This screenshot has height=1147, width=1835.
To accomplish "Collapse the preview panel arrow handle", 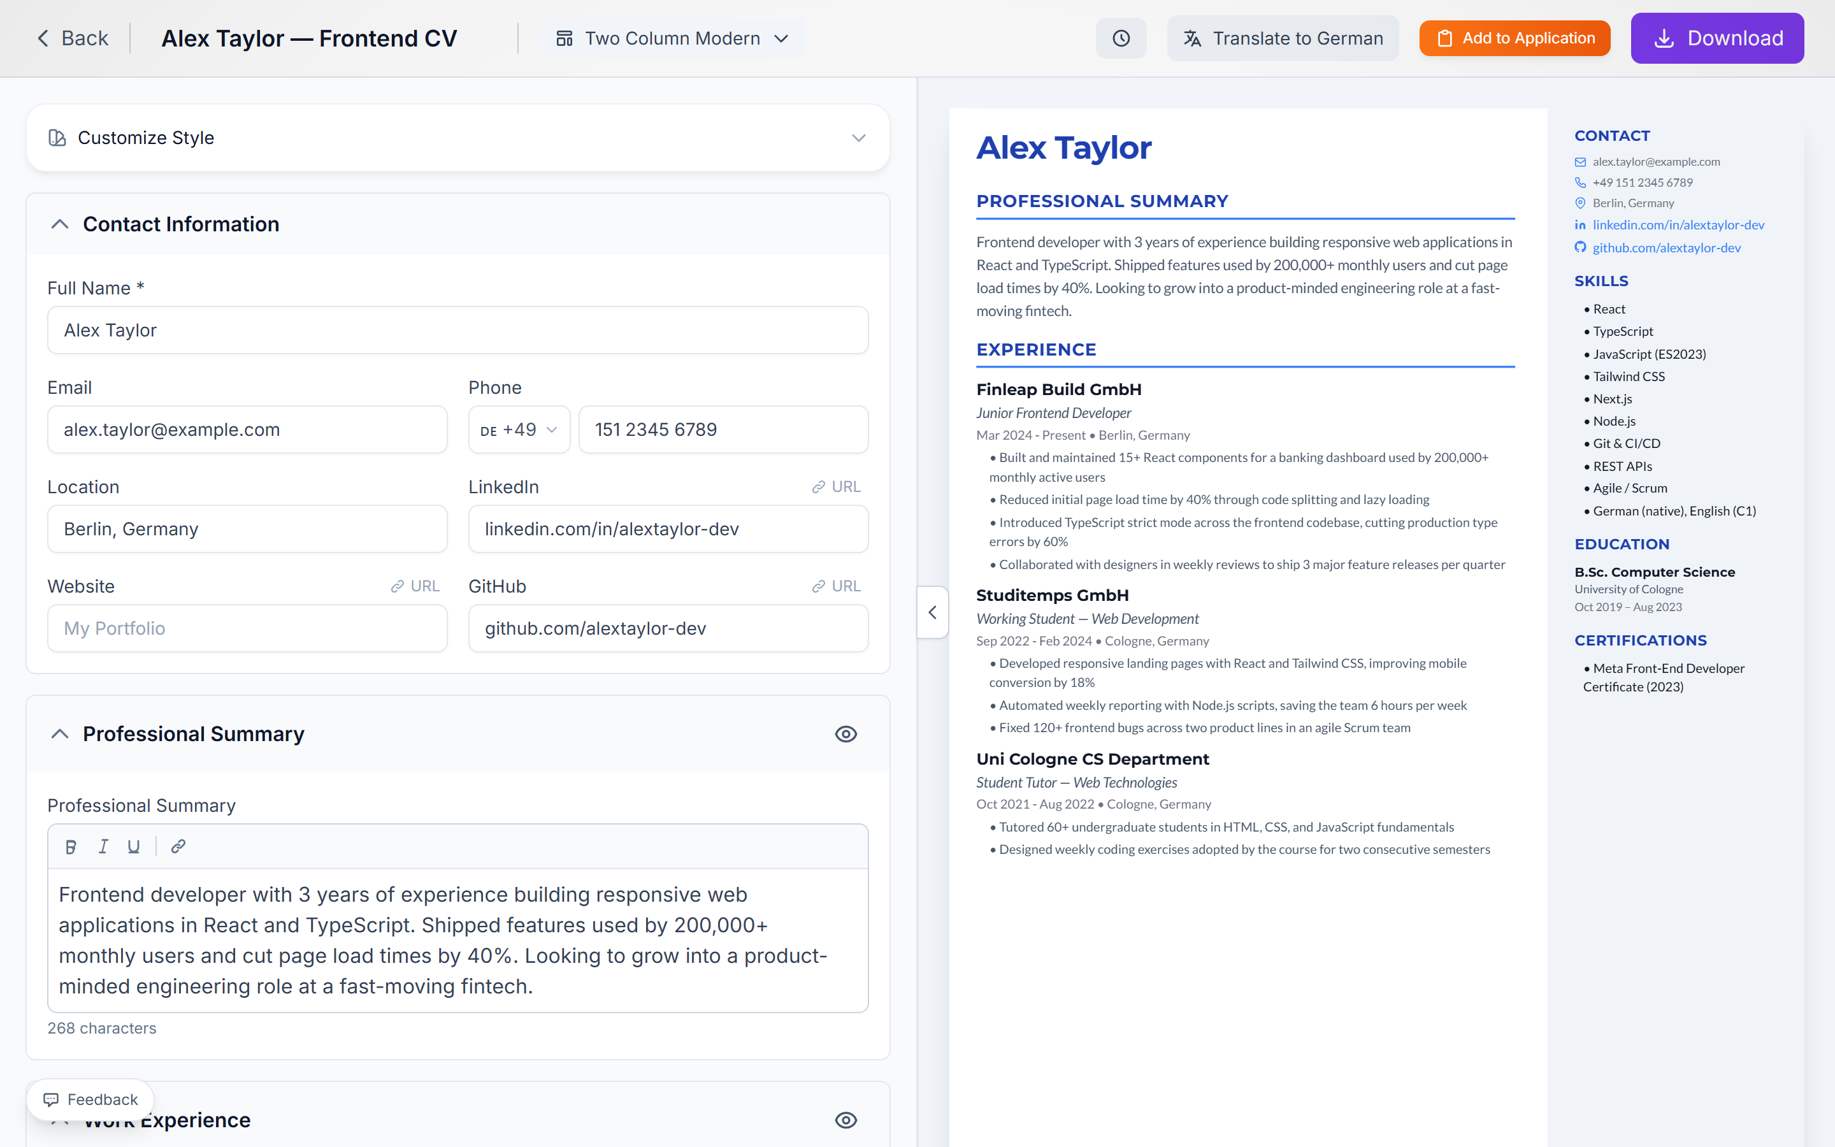I will 933,612.
